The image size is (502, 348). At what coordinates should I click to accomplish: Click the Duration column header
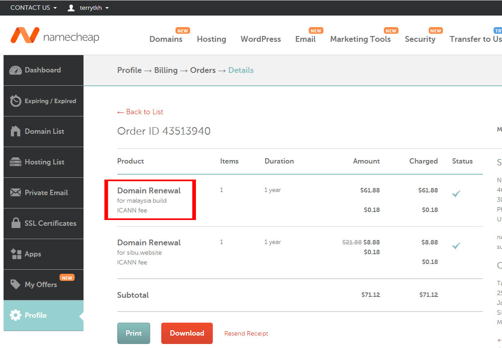[279, 161]
